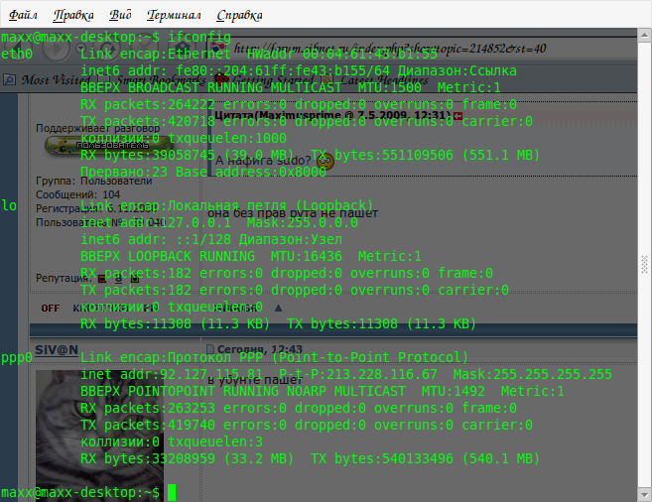This screenshot has width=652, height=502.
Task: Click the red minus reputation icon
Action: point(102,279)
